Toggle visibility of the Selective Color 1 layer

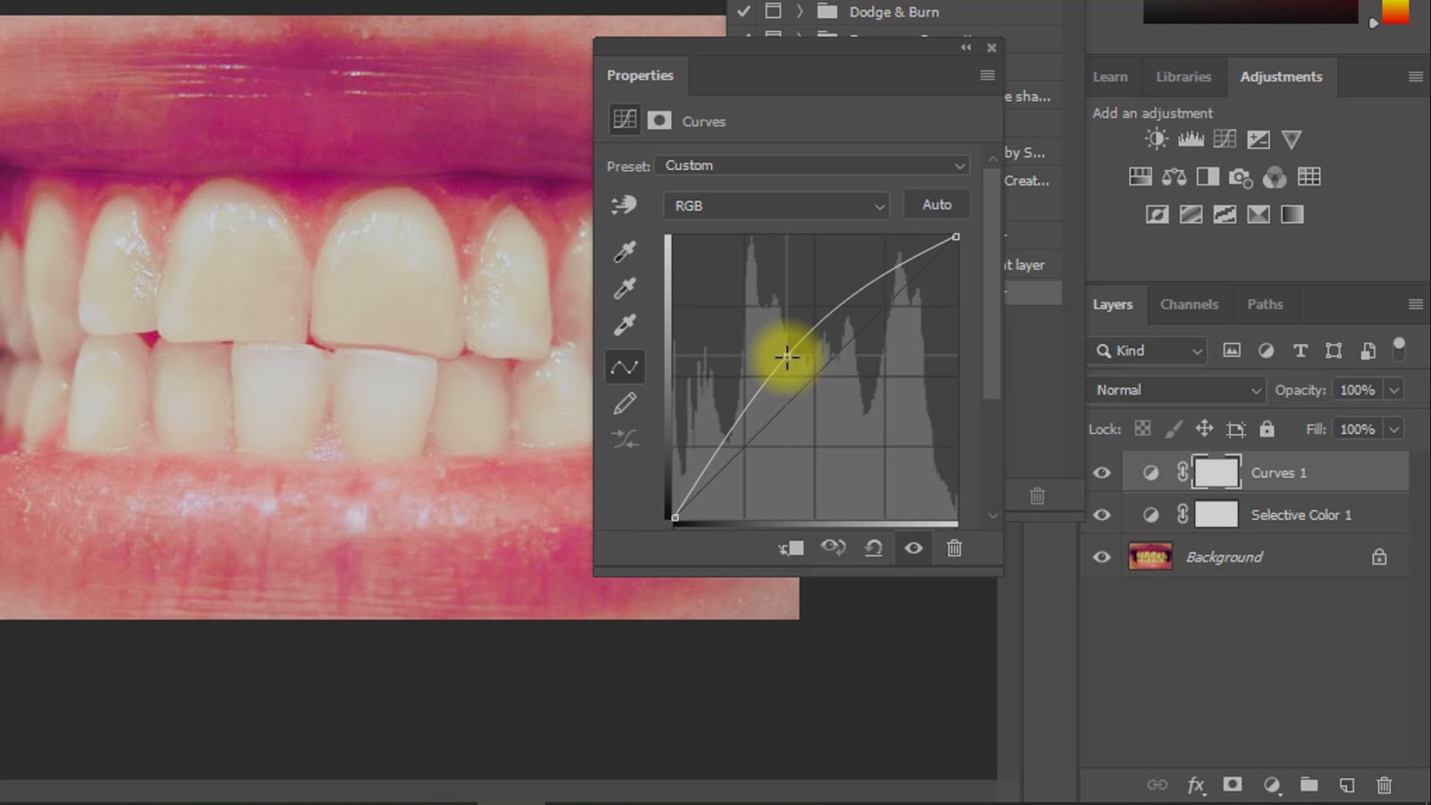[x=1102, y=514]
